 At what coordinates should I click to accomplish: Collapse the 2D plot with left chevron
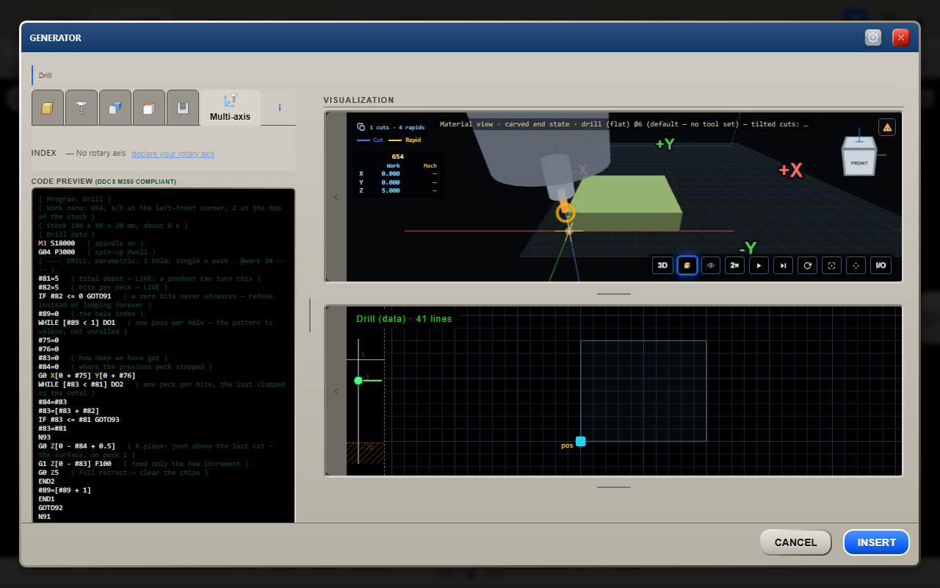pos(336,391)
